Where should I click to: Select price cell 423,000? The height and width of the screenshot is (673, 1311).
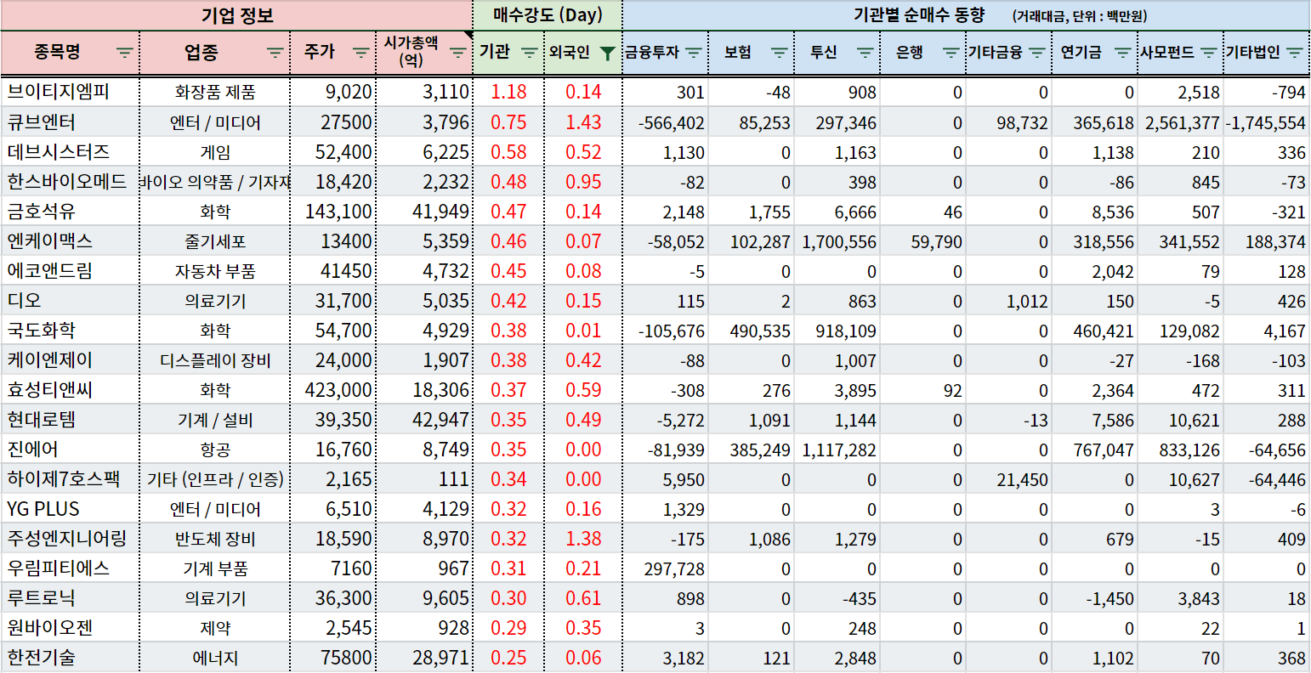[333, 389]
